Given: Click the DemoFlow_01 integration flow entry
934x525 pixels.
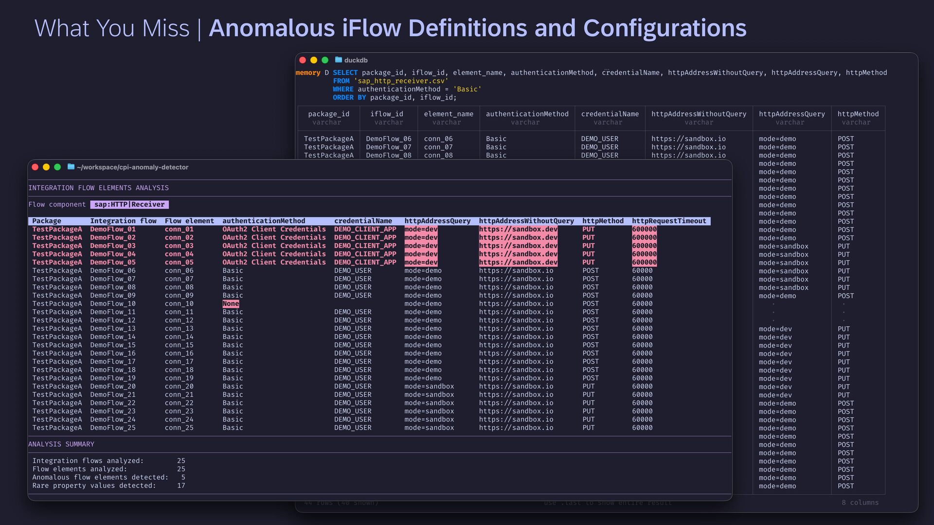Looking at the screenshot, I should click(113, 229).
